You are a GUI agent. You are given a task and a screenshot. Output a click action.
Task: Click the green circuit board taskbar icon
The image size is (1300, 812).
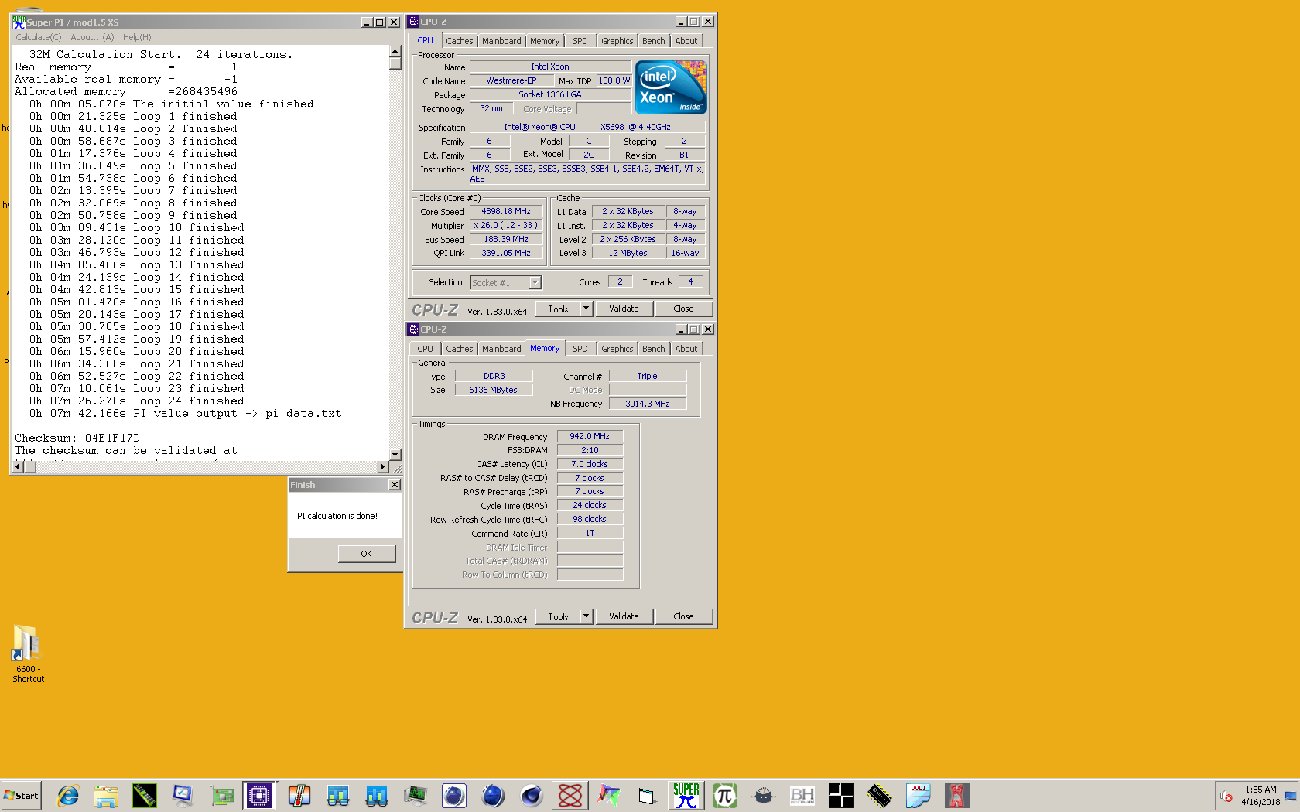click(416, 796)
